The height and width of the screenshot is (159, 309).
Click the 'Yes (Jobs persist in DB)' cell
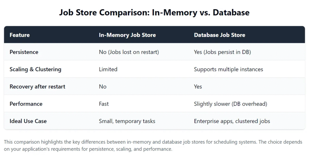222,52
